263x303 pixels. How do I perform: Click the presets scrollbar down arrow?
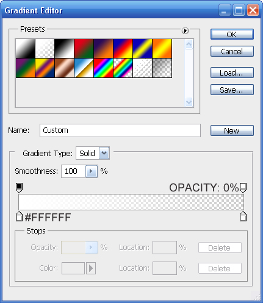(189, 102)
